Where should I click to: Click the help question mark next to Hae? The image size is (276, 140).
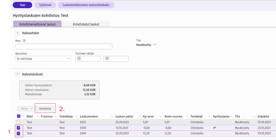coord(24,41)
